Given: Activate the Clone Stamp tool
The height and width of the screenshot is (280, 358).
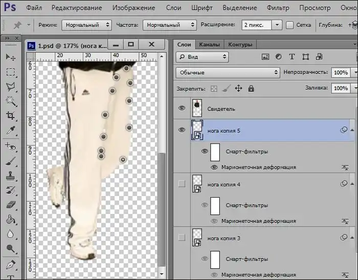Looking at the screenshot, I should [11, 176].
